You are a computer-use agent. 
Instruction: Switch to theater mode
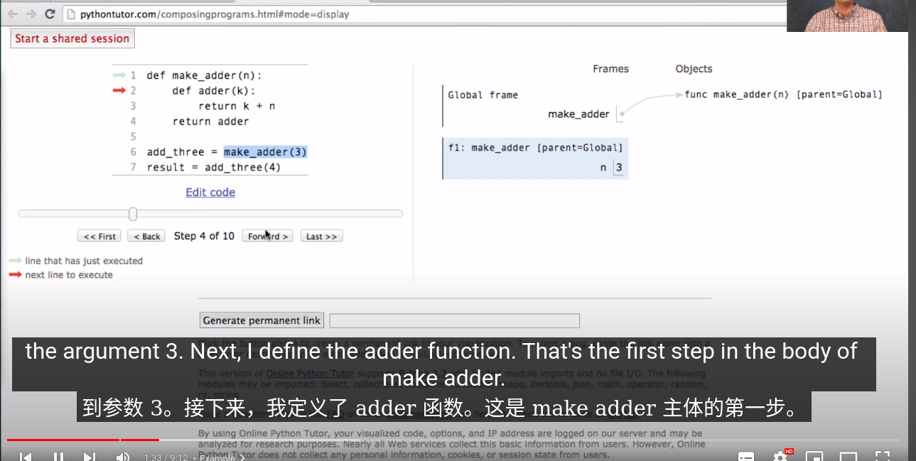pyautogui.click(x=848, y=457)
